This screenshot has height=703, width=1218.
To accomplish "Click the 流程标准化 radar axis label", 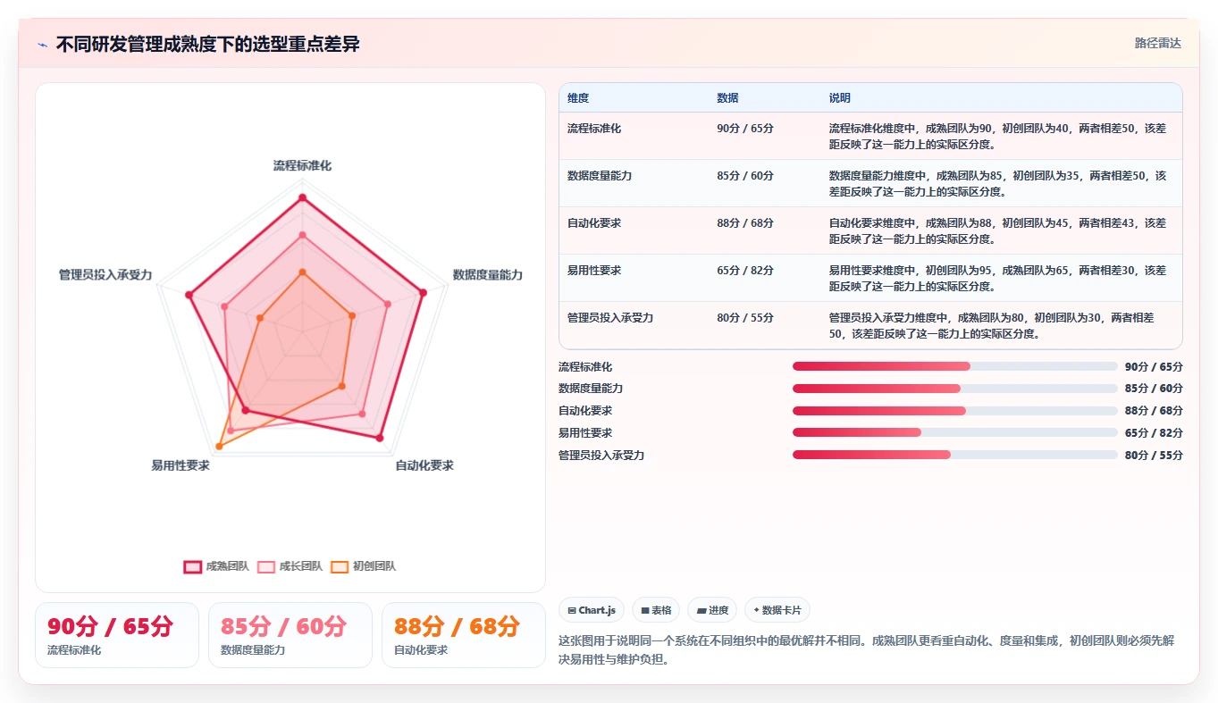I will (302, 166).
